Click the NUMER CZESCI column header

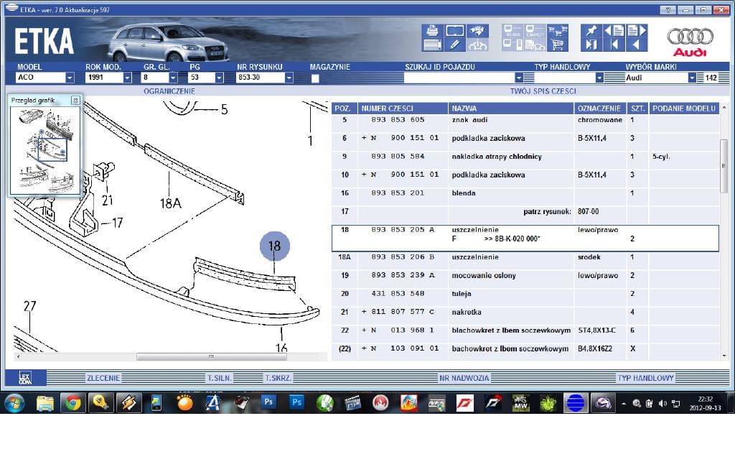click(403, 108)
